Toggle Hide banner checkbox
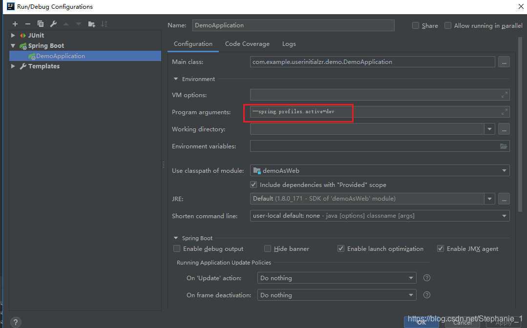Viewport: 527px width, 328px height. (268, 248)
